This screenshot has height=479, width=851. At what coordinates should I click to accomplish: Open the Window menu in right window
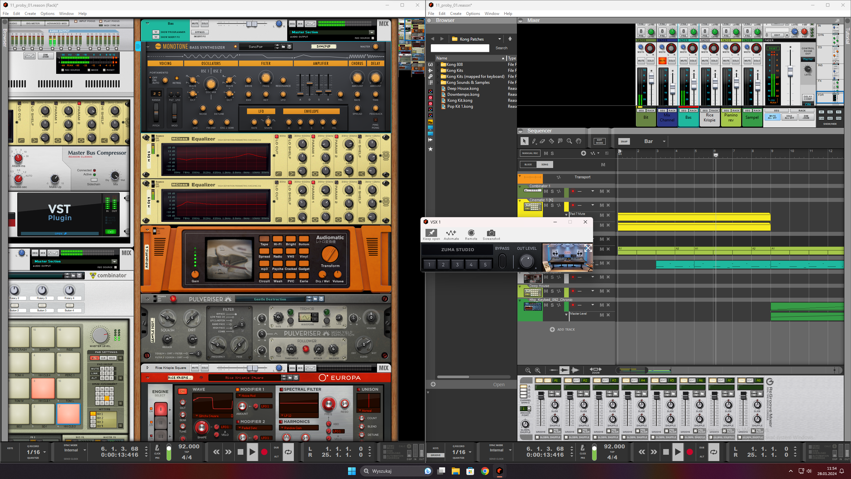(492, 14)
